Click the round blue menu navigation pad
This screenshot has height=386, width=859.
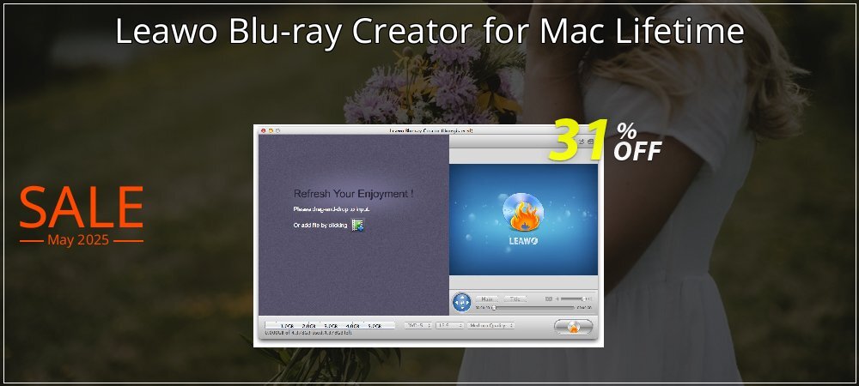click(x=462, y=302)
